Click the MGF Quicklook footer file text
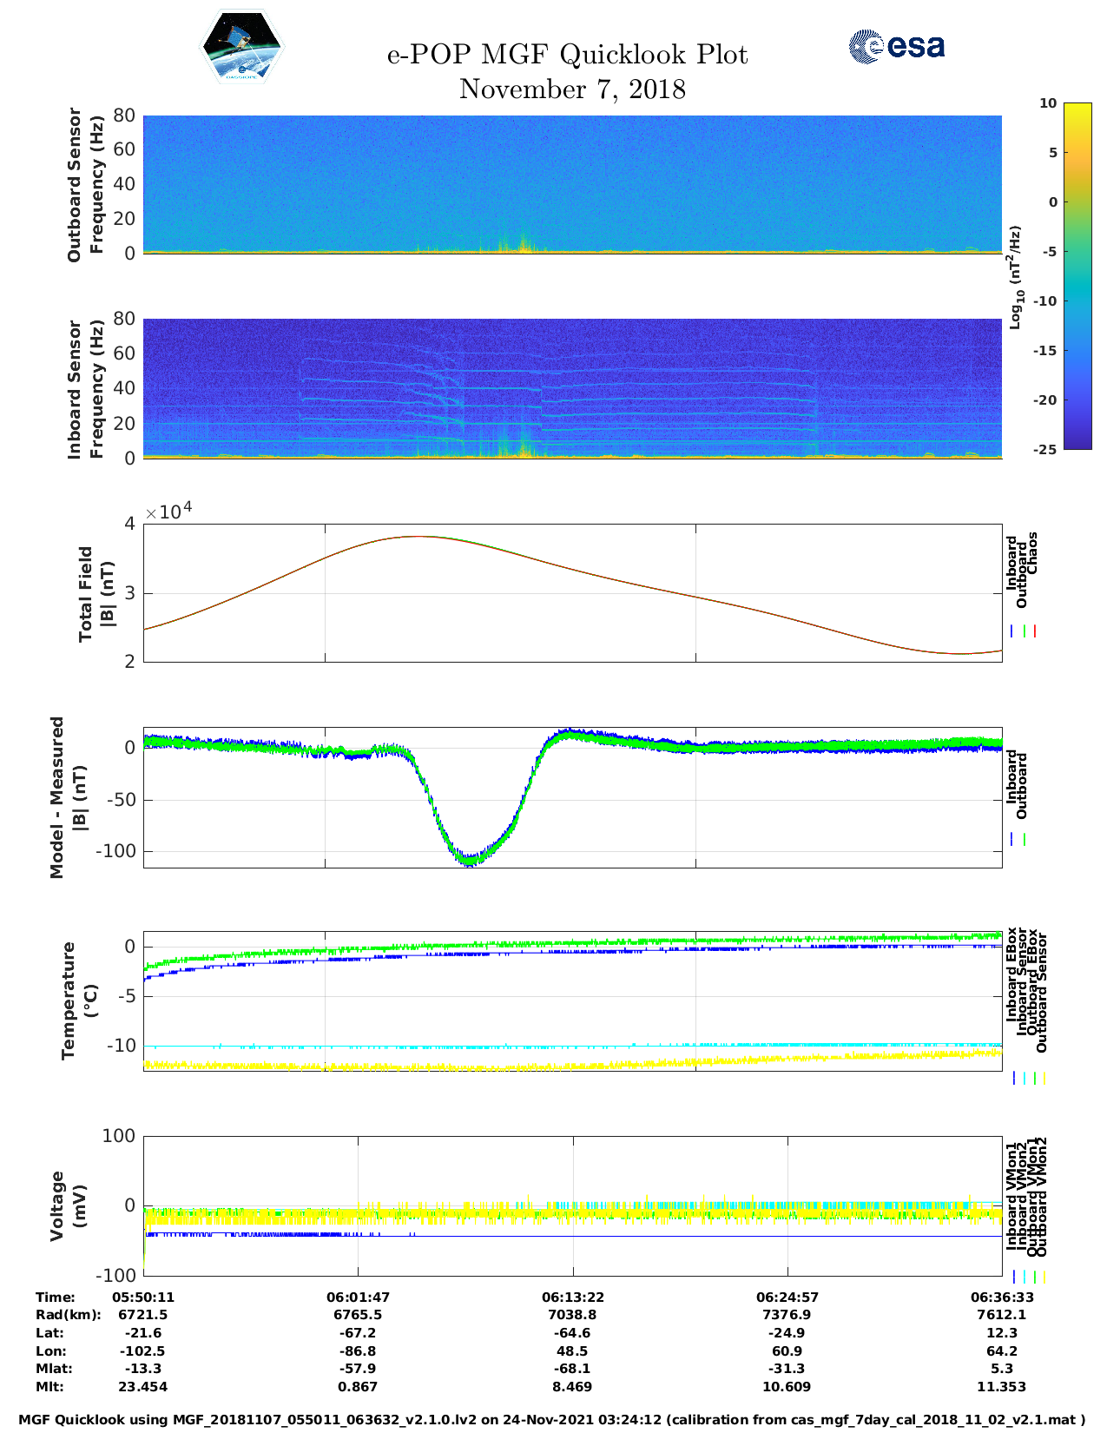 click(x=552, y=1420)
